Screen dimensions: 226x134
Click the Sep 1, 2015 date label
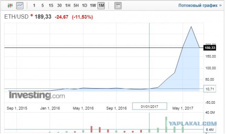[17, 108]
